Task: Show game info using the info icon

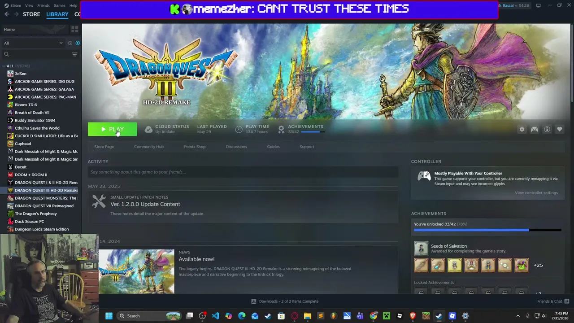Action: pos(547,129)
